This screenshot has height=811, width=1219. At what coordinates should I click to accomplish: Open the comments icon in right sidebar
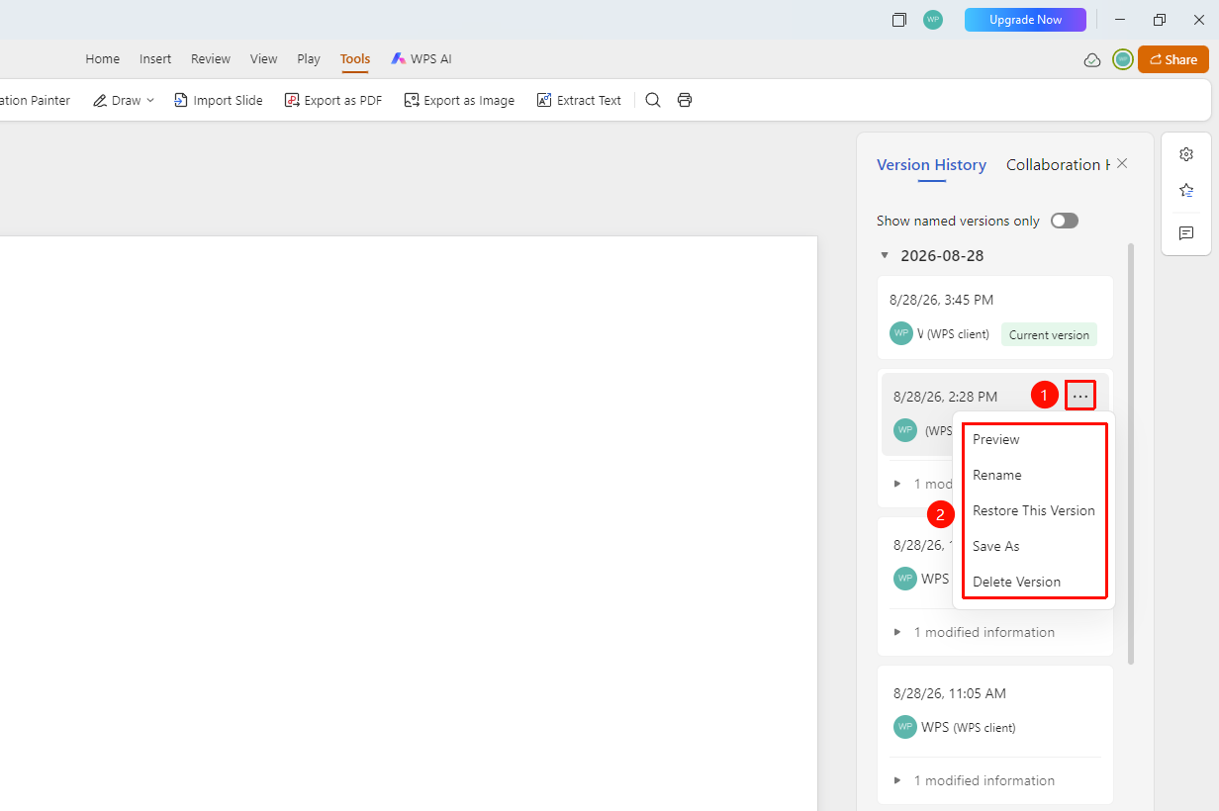click(1186, 233)
